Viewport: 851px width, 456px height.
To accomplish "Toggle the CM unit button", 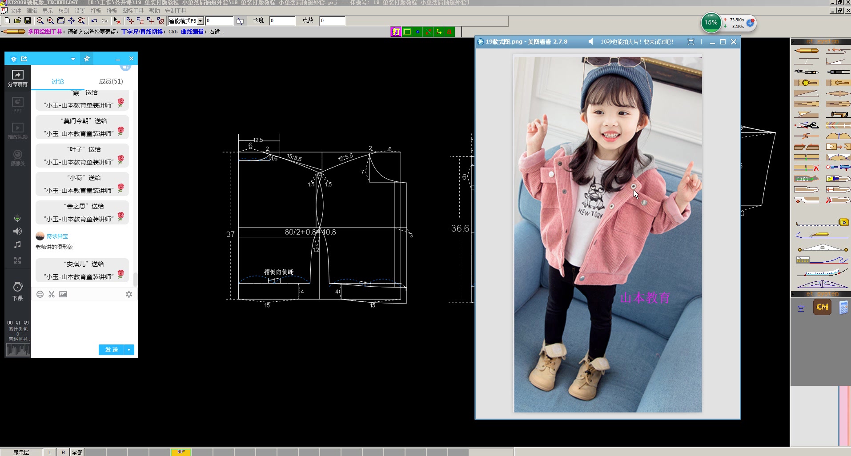I will point(822,307).
